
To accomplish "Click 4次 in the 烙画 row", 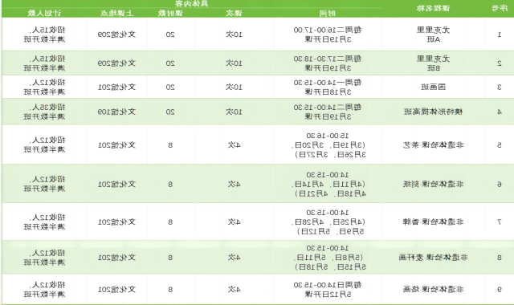I will click(x=234, y=289).
